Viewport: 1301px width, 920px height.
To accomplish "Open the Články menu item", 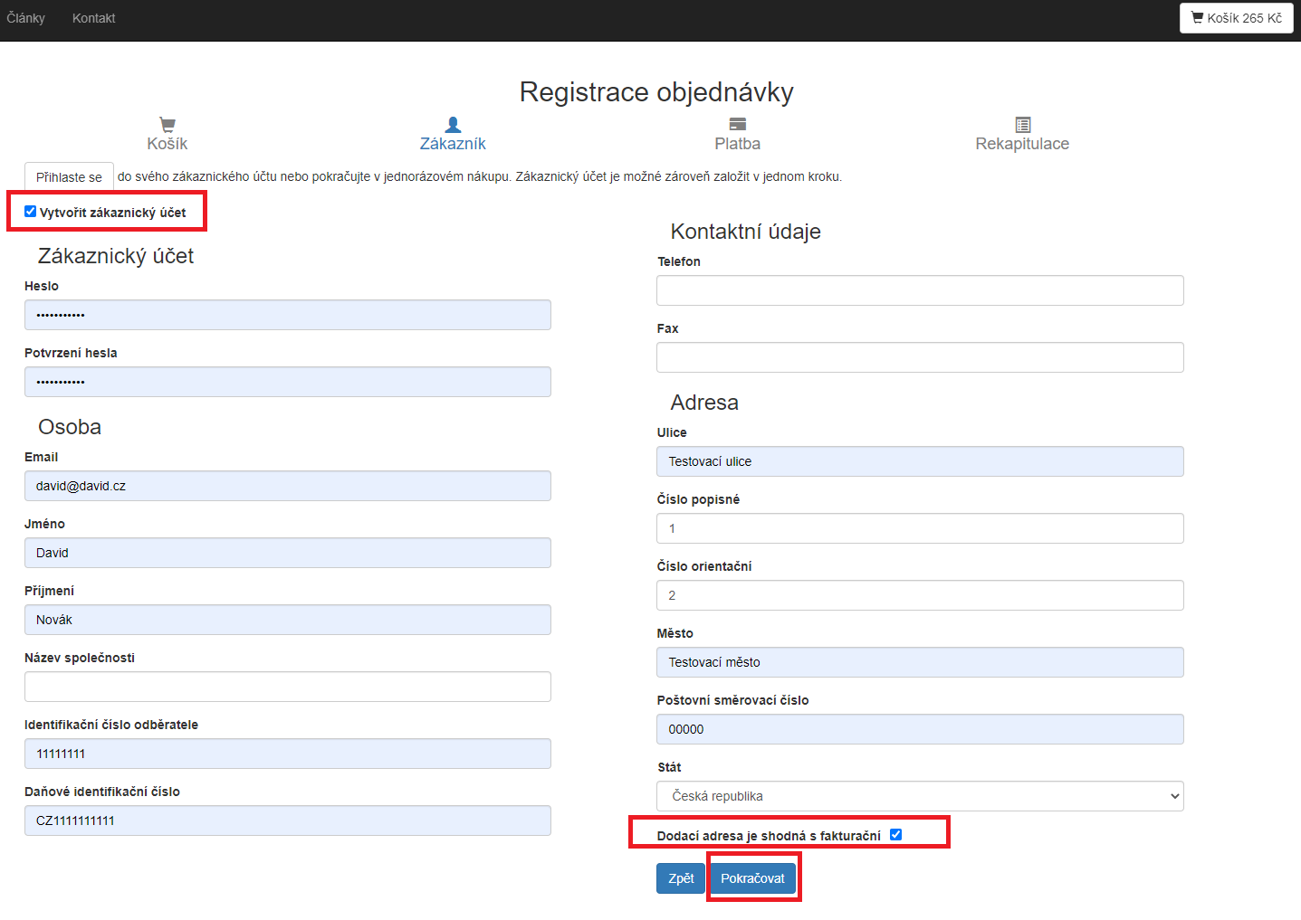I will point(25,18).
